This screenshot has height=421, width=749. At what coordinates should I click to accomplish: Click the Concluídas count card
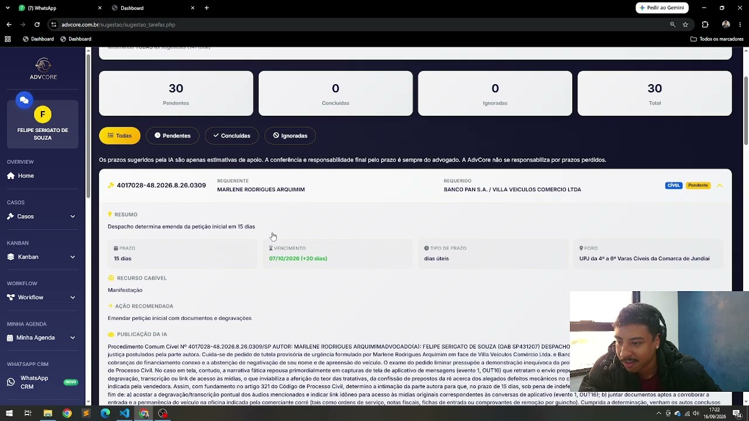[335, 94]
